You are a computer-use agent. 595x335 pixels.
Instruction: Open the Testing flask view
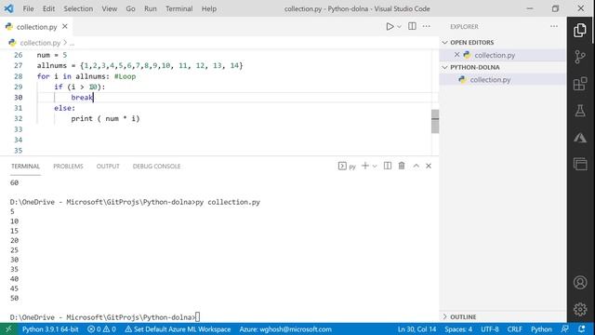coord(580,111)
